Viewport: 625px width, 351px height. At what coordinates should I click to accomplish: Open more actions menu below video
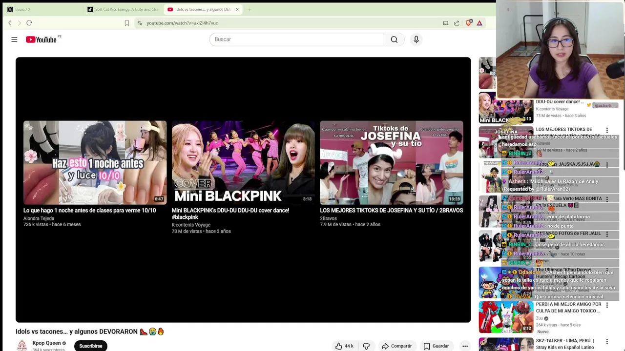click(465, 346)
